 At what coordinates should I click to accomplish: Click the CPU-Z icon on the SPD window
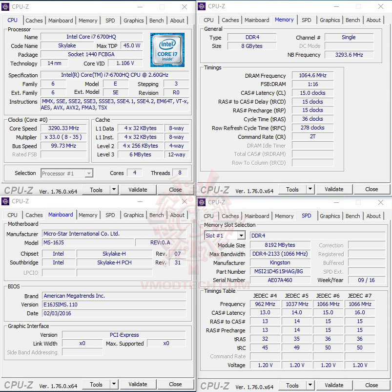click(x=201, y=202)
